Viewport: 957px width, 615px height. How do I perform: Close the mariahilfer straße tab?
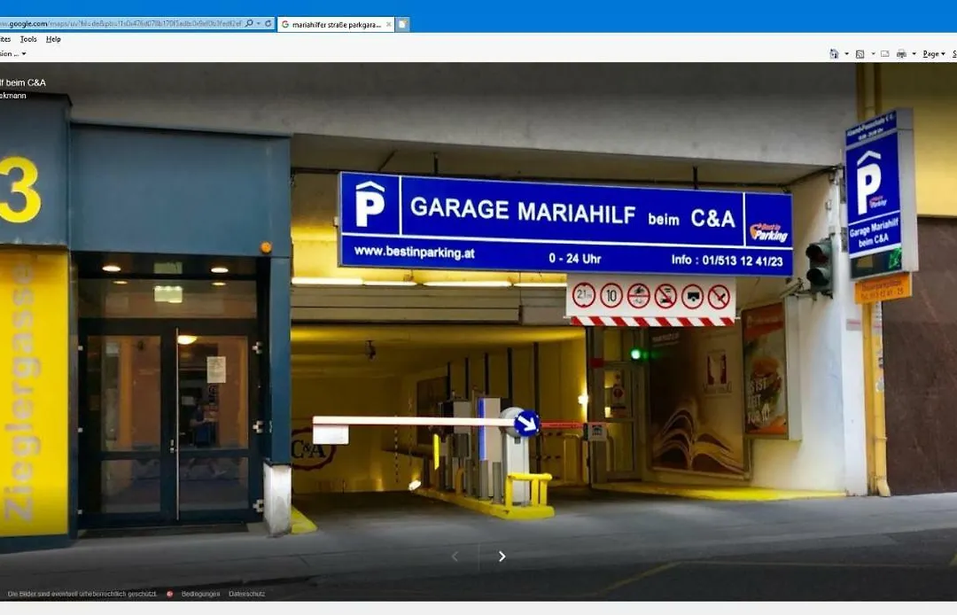point(388,25)
